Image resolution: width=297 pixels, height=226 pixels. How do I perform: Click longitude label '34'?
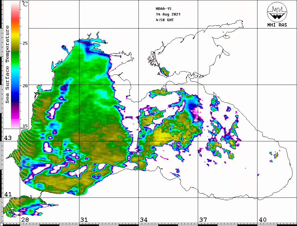(144, 220)
